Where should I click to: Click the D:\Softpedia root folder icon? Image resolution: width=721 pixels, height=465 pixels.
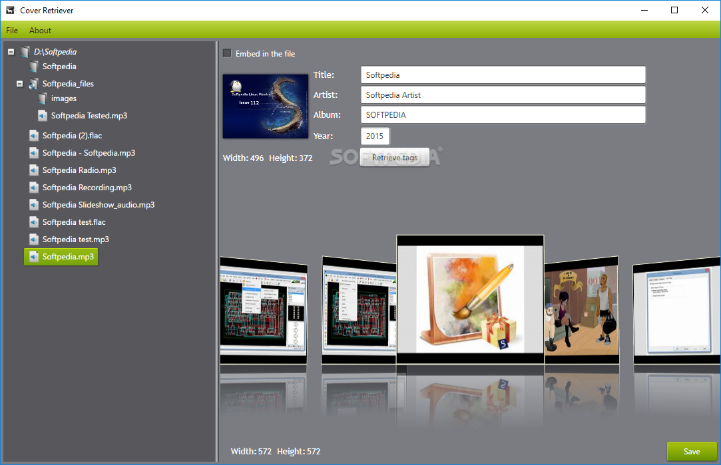click(x=25, y=52)
